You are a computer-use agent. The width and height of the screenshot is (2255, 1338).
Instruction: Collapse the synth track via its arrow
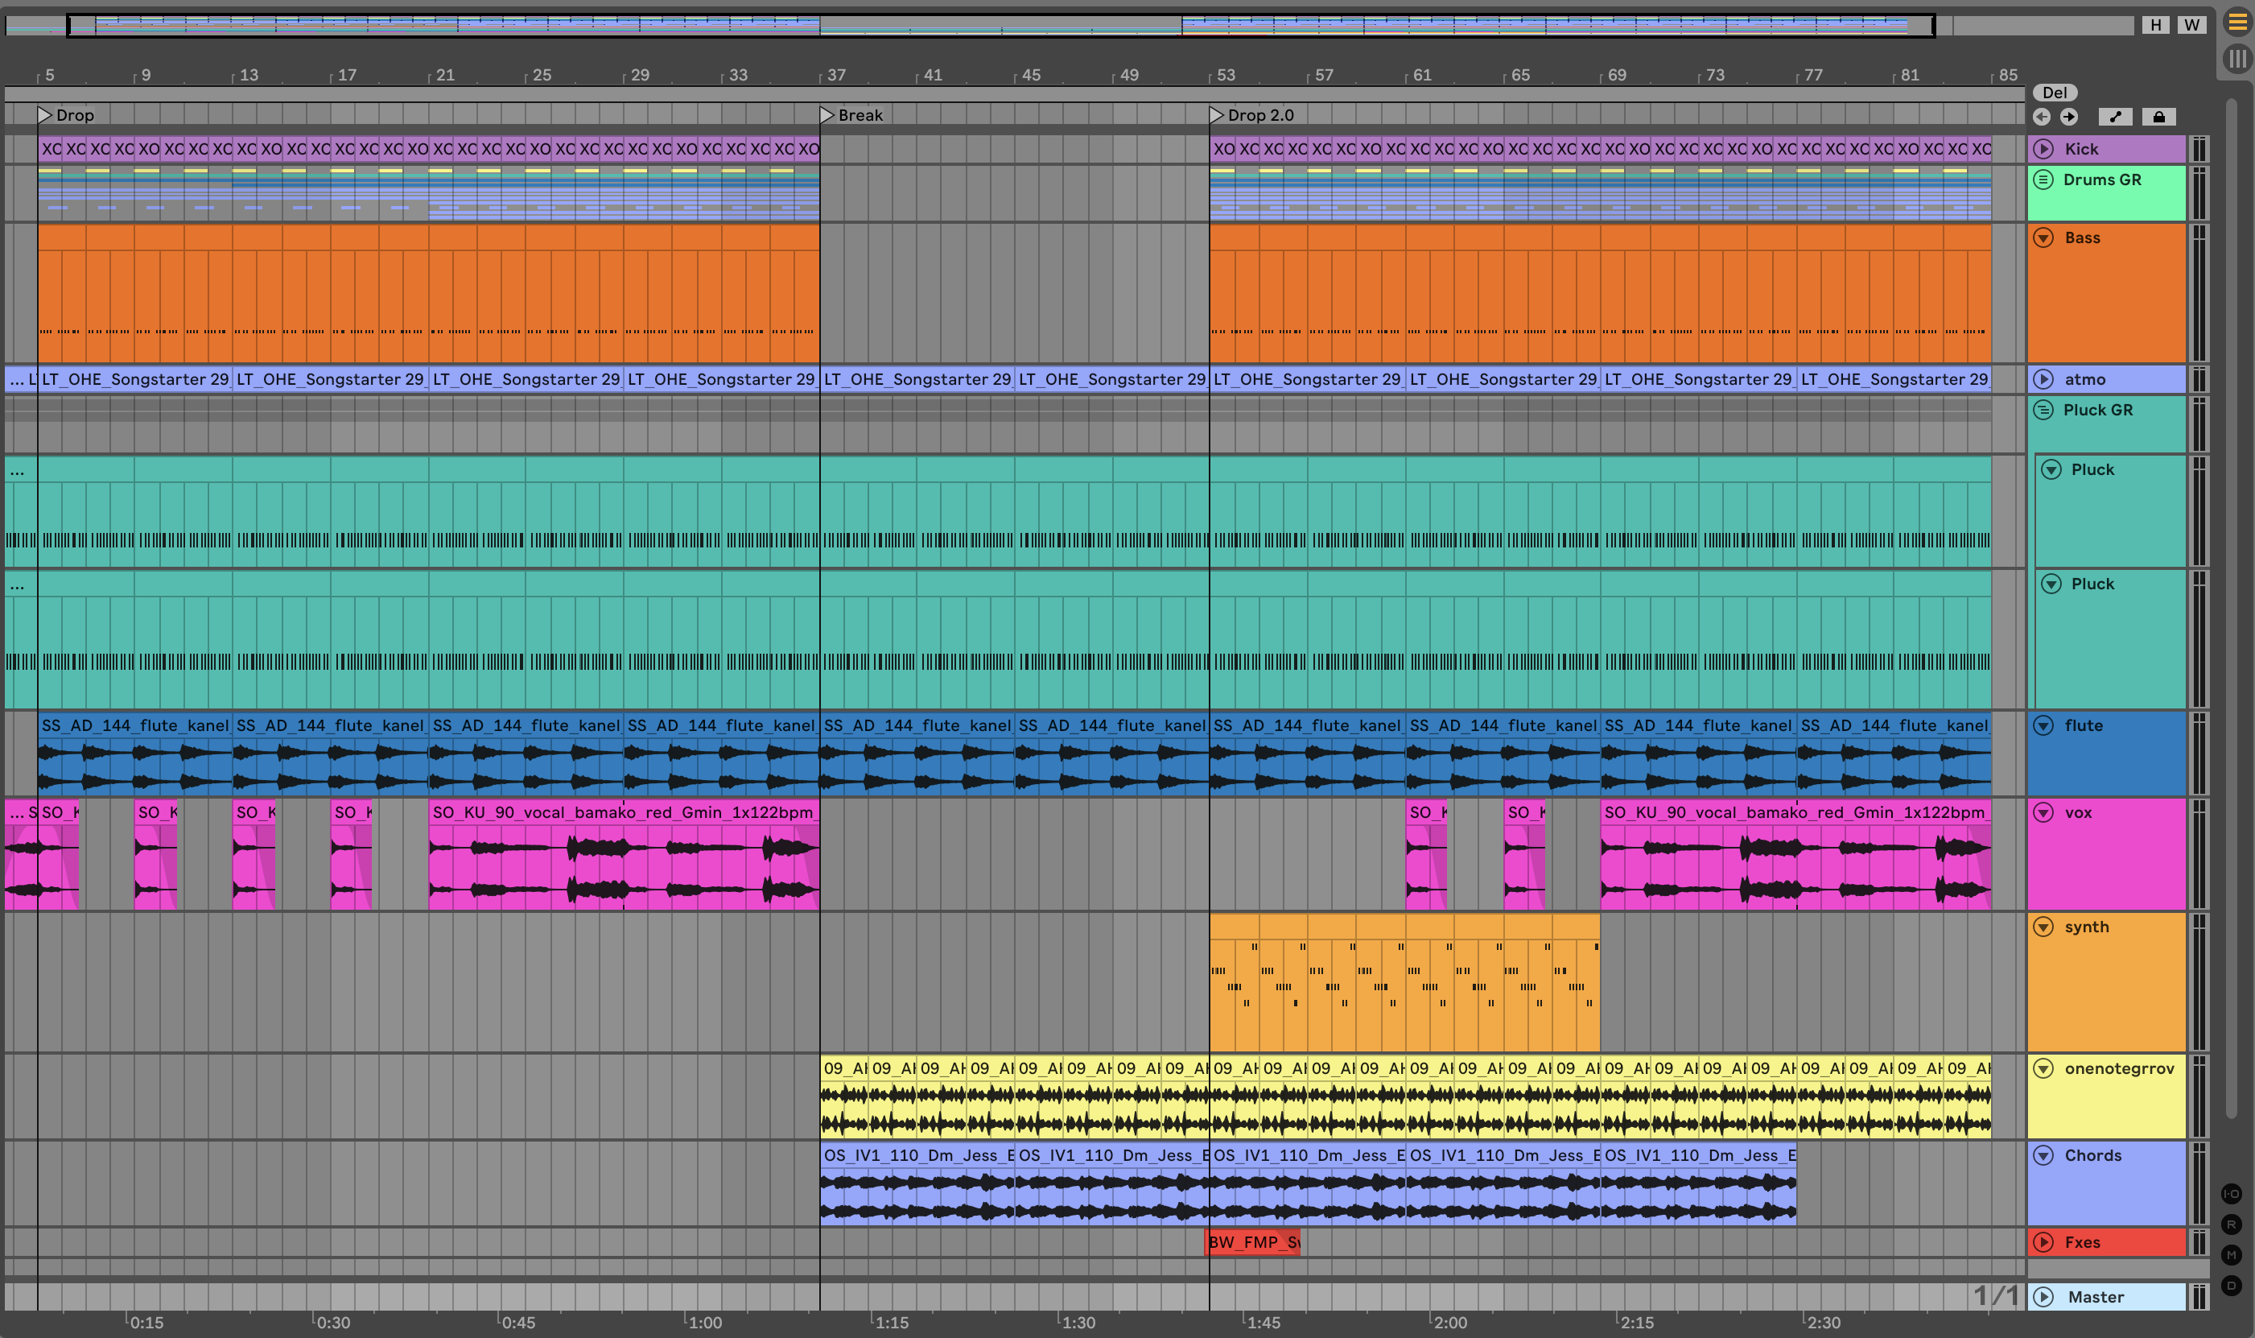2044,927
